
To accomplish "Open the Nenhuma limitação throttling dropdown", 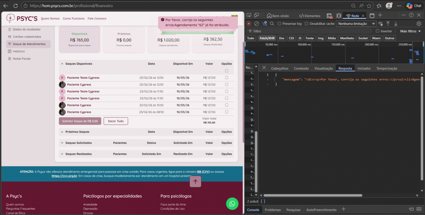I will [x=356, y=24].
